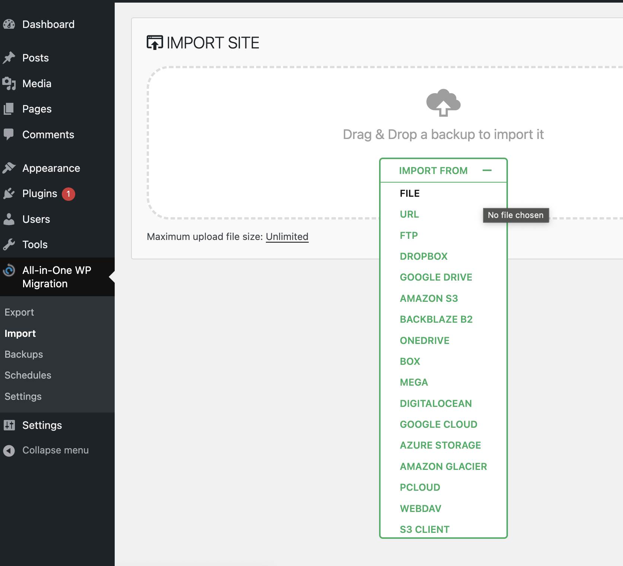The height and width of the screenshot is (566, 623).
Task: Click the cloud upload drop zone icon
Action: 443,103
